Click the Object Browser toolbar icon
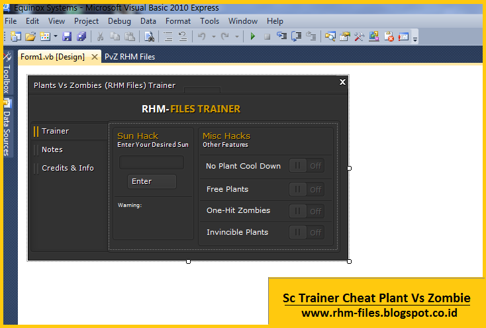 (x=374, y=36)
